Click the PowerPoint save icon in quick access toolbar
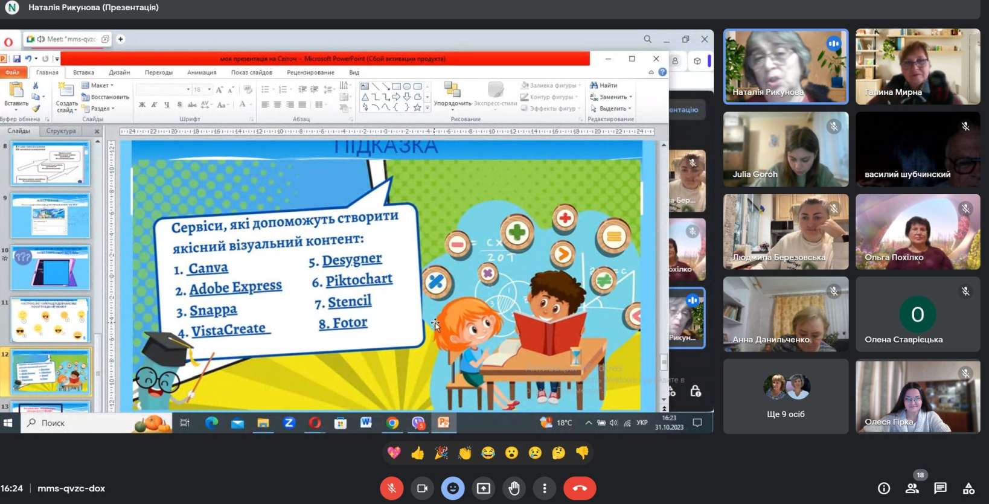 (x=17, y=59)
